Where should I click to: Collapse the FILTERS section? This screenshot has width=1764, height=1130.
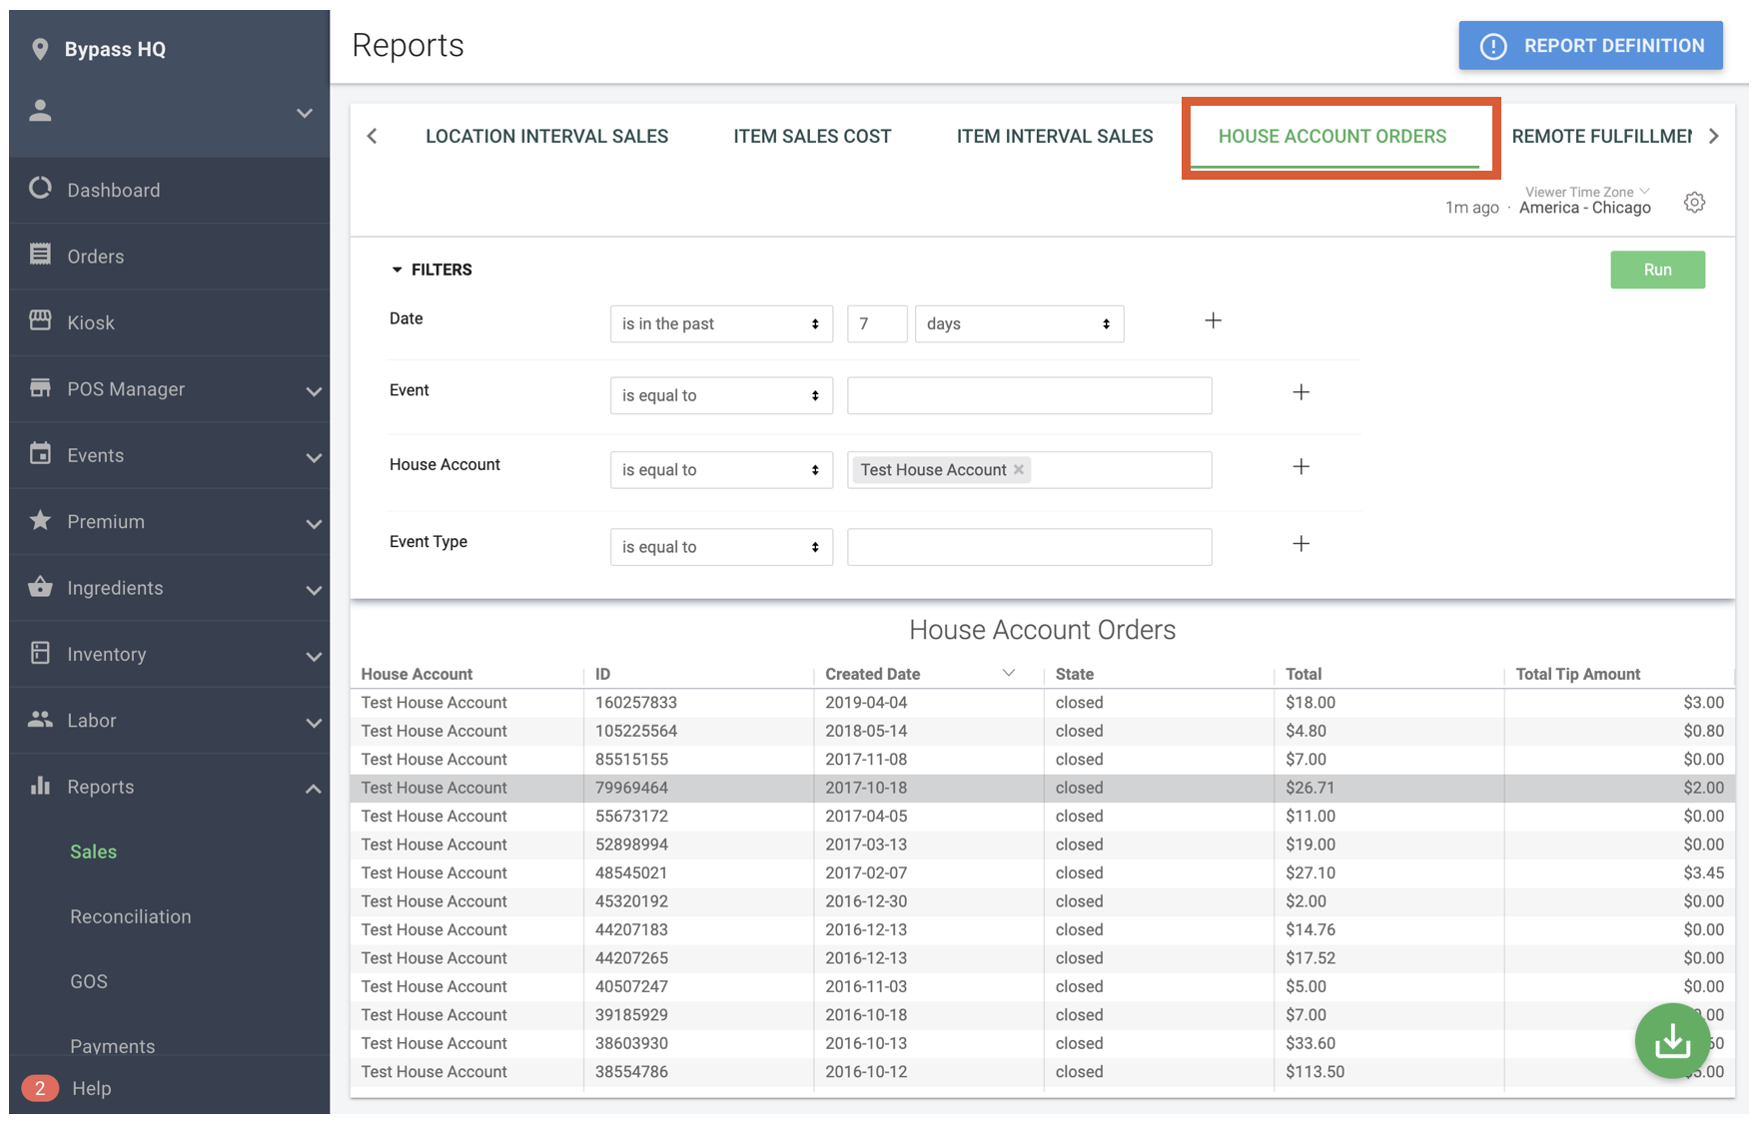pos(397,269)
